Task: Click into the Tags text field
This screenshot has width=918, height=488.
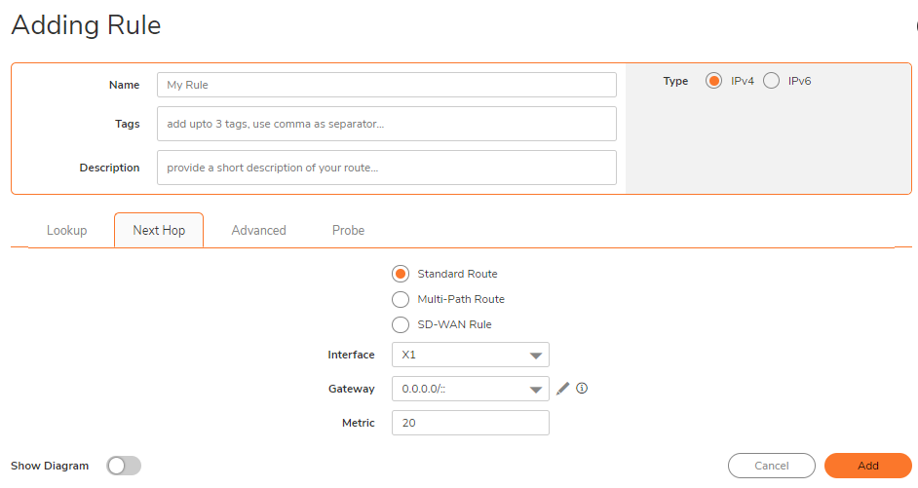Action: tap(387, 124)
